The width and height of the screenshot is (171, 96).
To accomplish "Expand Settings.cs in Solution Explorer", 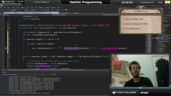I will 155,51.
